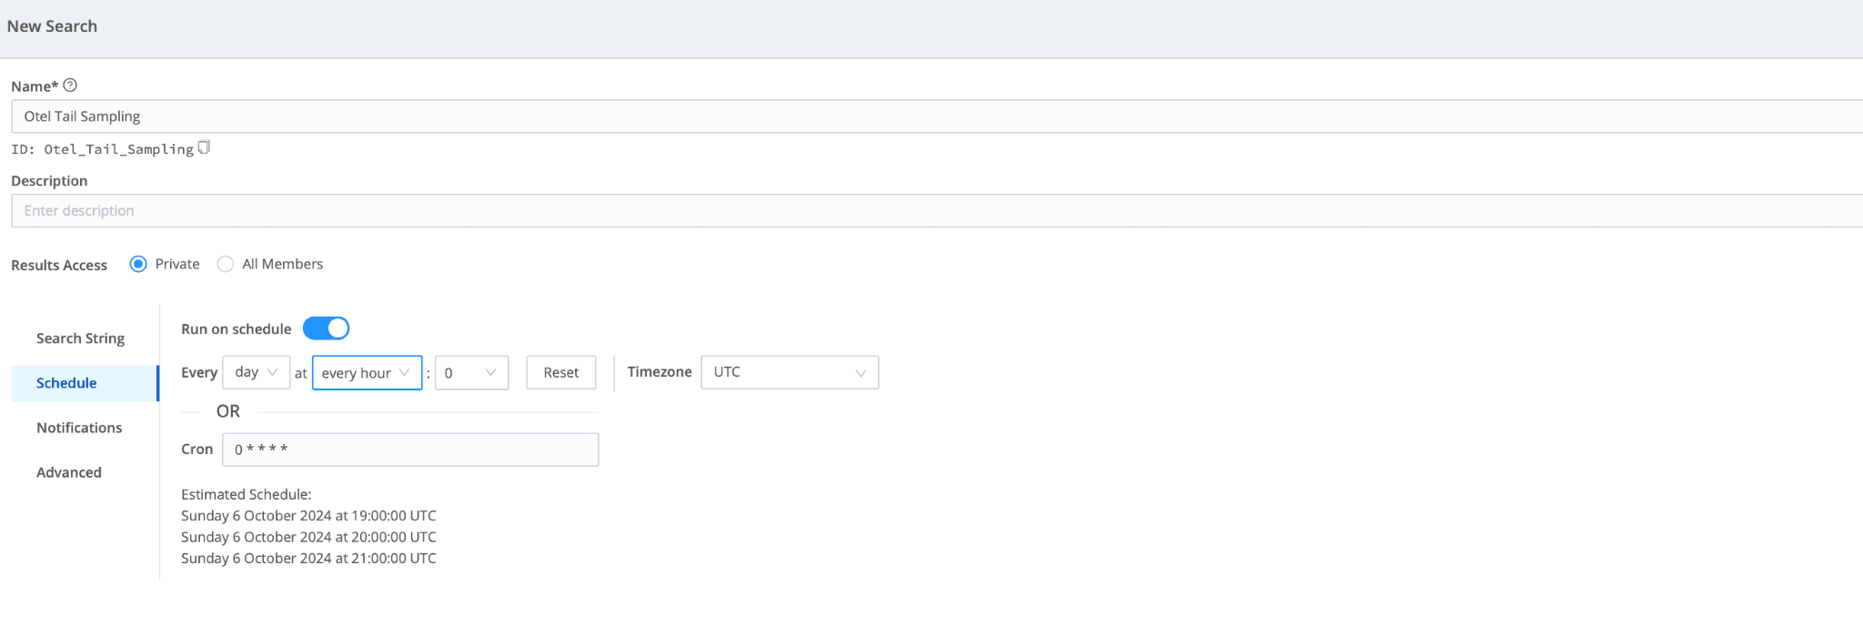Open the 'day' frequency dropdown
The image size is (1863, 626).
tap(256, 372)
